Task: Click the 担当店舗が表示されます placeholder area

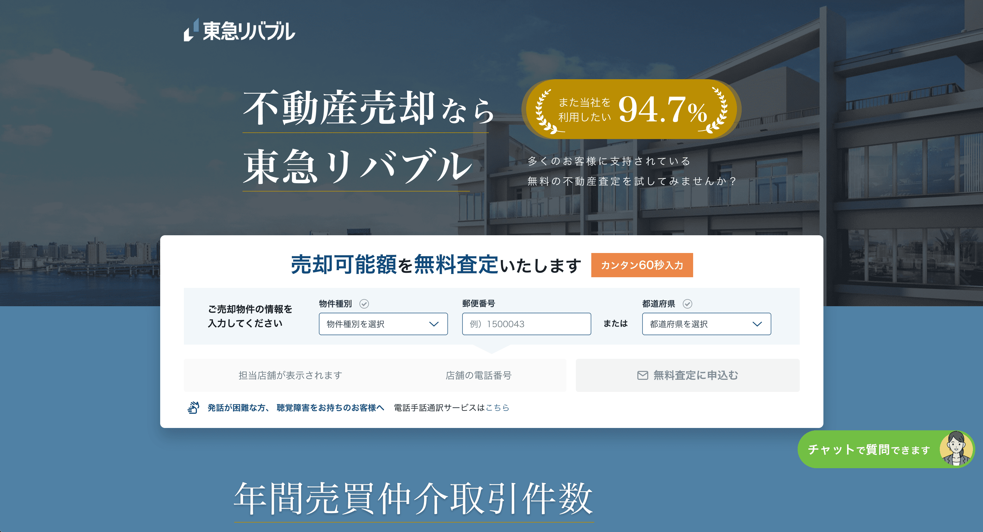Action: coord(290,375)
